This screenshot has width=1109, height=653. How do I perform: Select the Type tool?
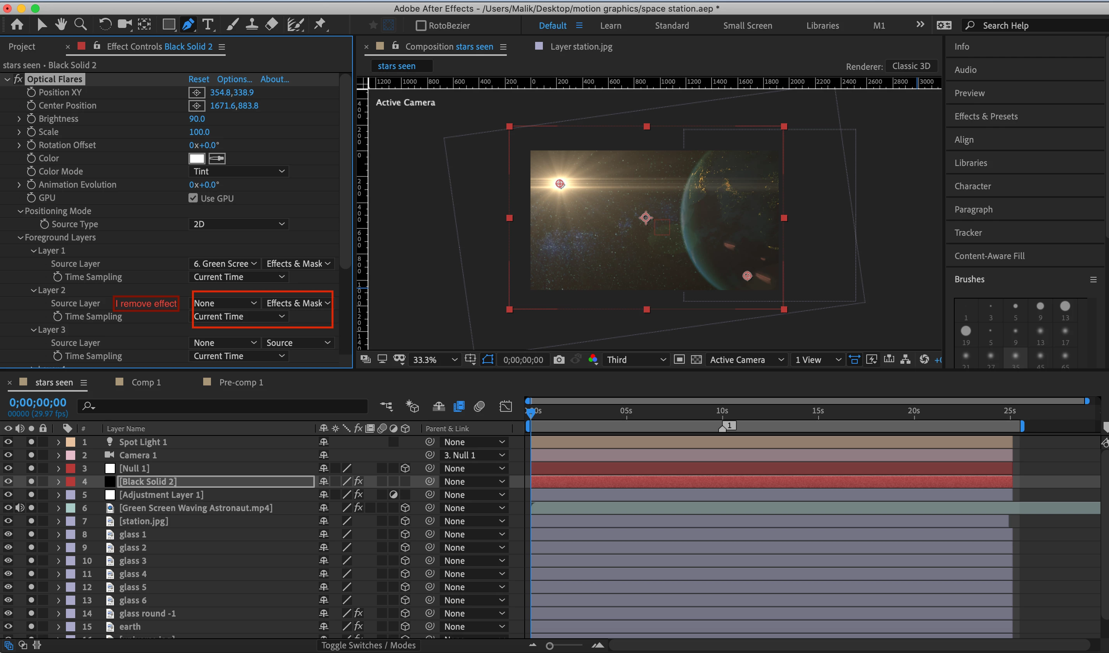(207, 25)
